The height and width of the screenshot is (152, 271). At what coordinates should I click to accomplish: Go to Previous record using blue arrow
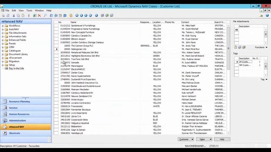pyautogui.click(x=81, y=16)
